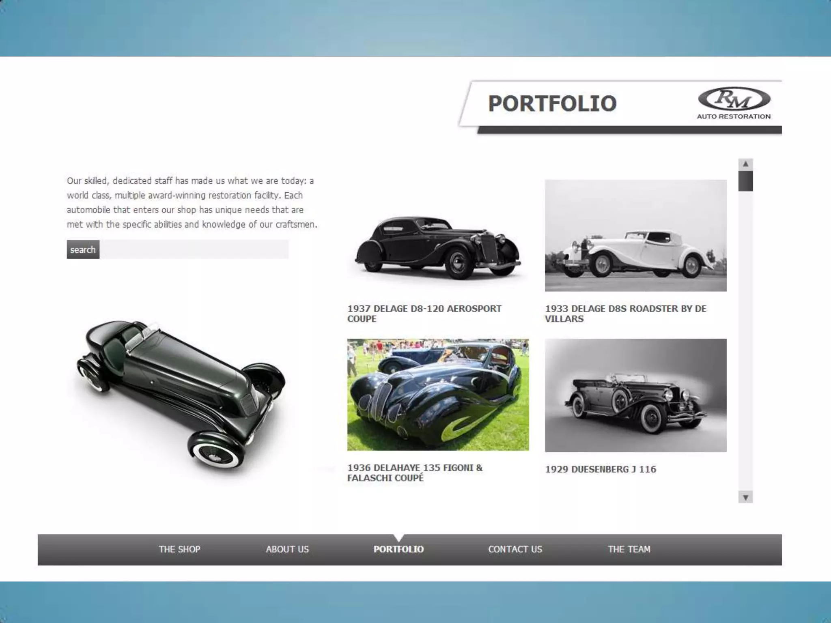Select the 1929 Duesenberg J thumbnail
Viewport: 831px width, 623px height.
[x=635, y=395]
